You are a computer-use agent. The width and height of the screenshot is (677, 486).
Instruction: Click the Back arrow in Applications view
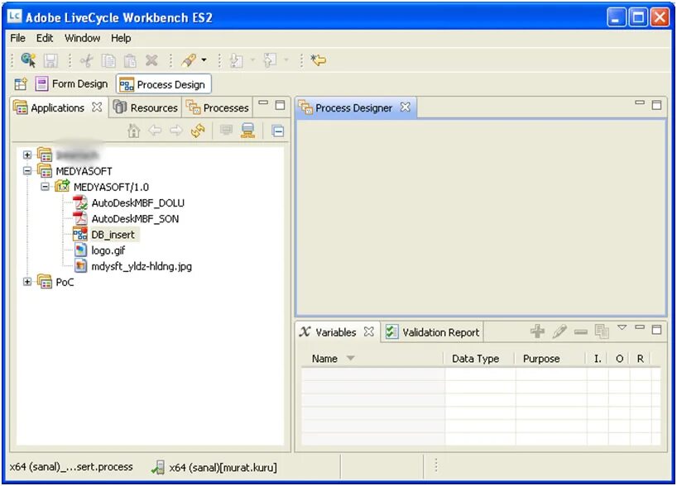click(x=155, y=130)
